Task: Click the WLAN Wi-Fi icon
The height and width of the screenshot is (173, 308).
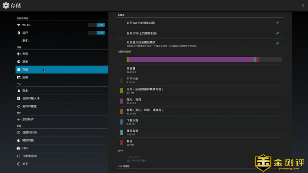Action: [19, 25]
